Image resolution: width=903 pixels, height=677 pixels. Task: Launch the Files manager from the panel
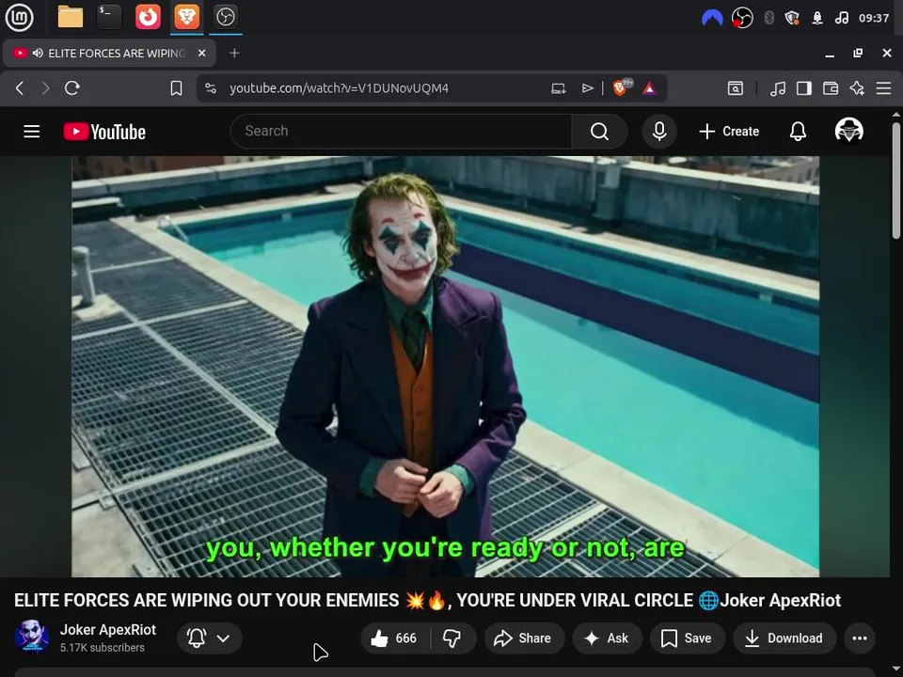coord(71,17)
